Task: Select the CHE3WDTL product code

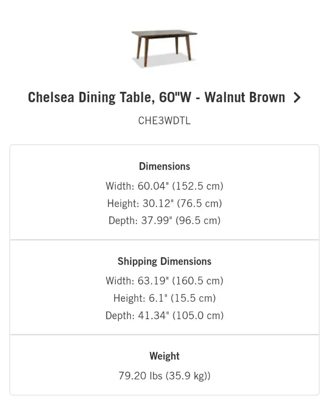Action: pos(164,121)
